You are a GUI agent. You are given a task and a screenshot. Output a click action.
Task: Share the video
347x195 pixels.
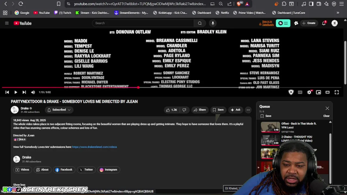tap(200, 110)
